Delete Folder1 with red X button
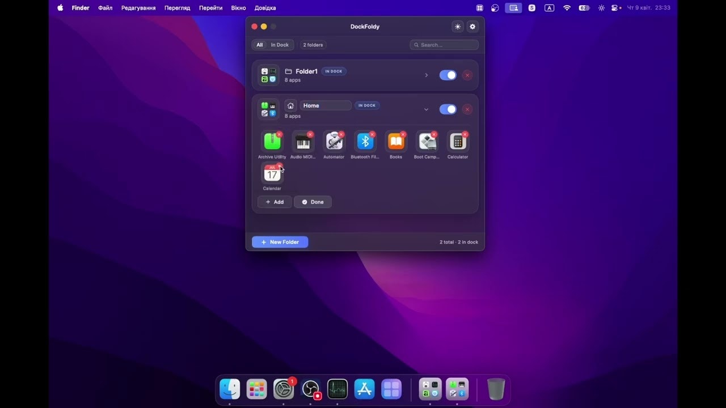 pos(467,75)
